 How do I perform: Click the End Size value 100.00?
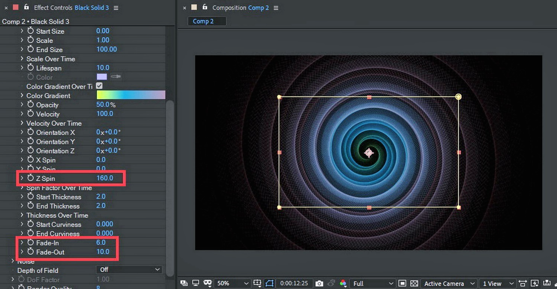[x=107, y=49]
